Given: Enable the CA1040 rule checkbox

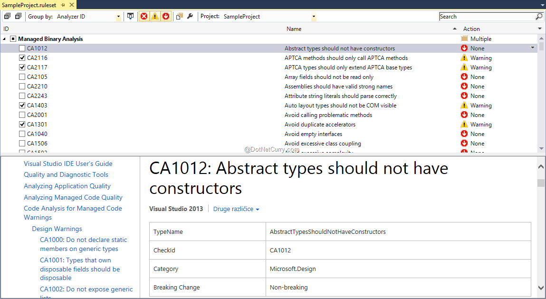Looking at the screenshot, I should [x=22, y=134].
